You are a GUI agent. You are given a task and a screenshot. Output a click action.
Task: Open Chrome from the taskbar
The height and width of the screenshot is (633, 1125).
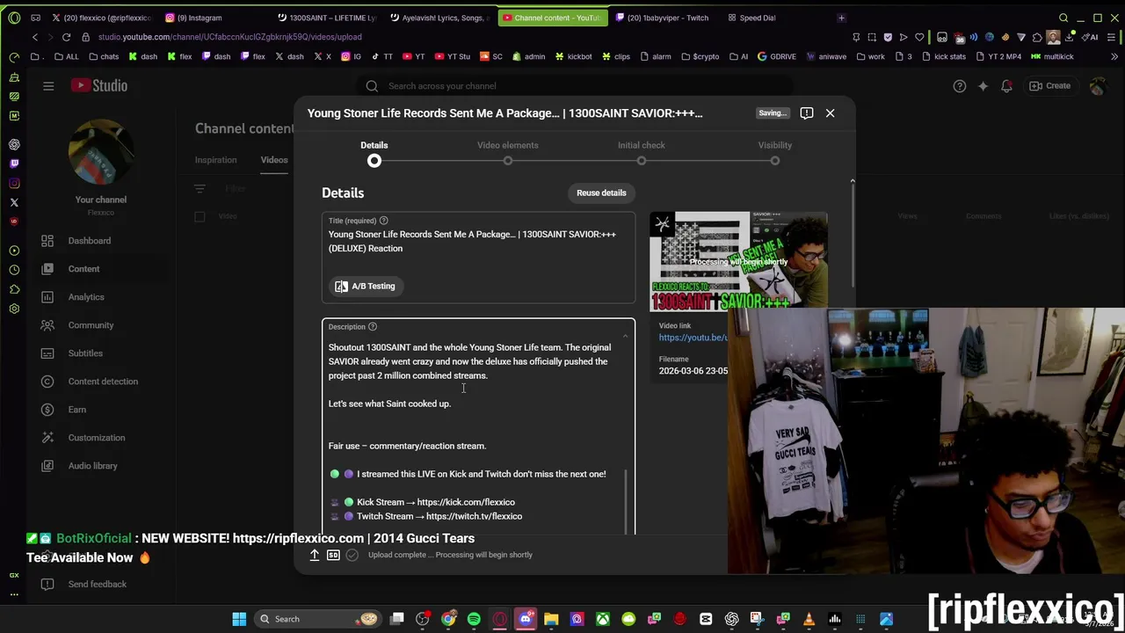[448, 619]
